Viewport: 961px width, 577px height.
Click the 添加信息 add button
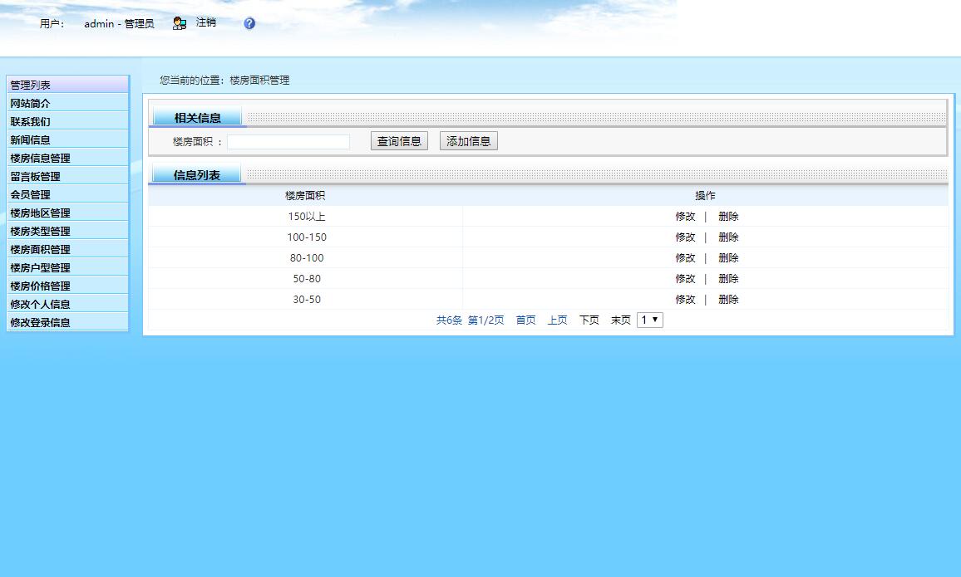point(467,140)
